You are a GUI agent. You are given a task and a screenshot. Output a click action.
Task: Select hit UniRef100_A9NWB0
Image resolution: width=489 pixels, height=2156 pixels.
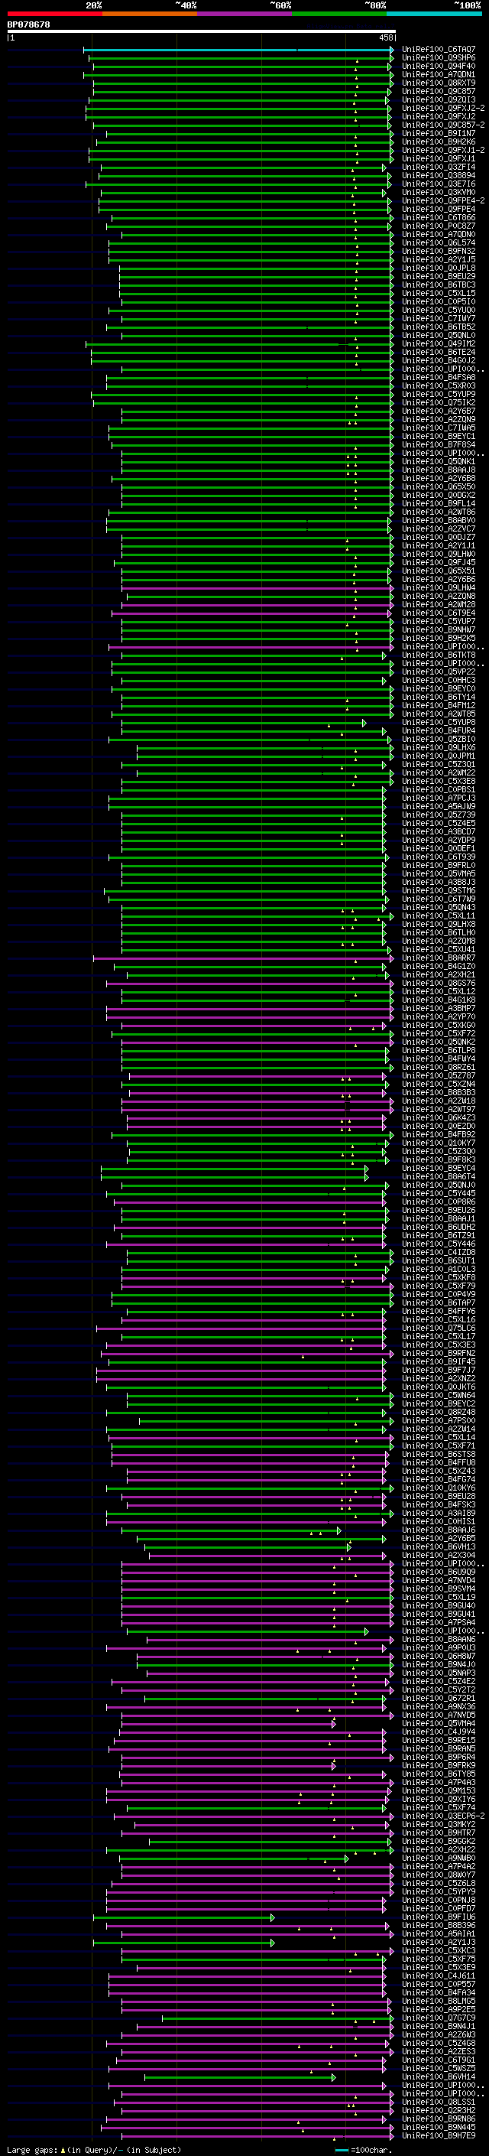(x=438, y=1858)
